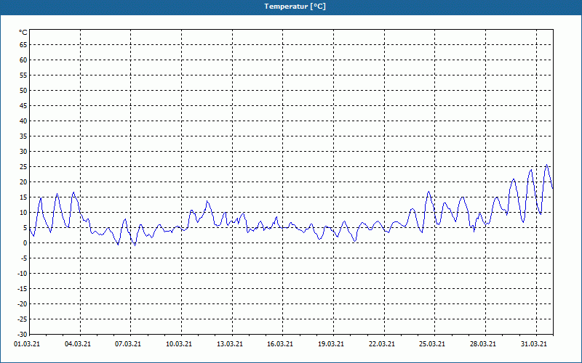The width and height of the screenshot is (582, 363).
Task: Click the 55 value on the temperature axis
Action: point(23,76)
